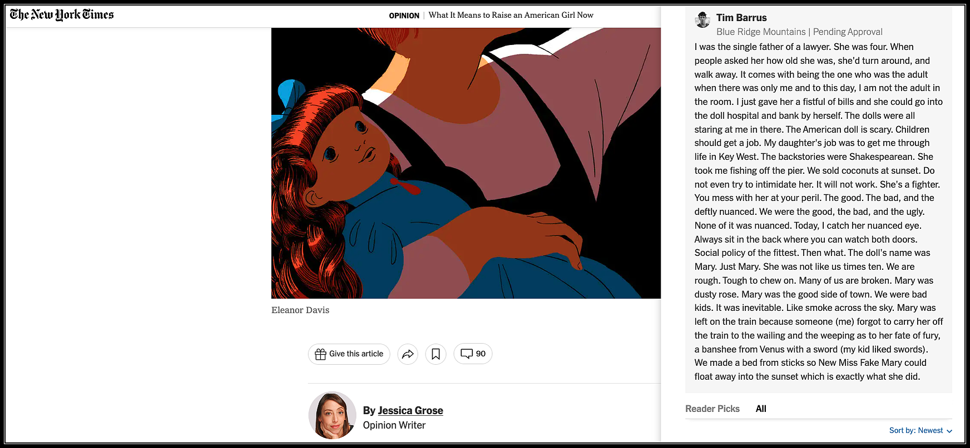Share the article with the arrow icon
Viewport: 970px width, 448px height.
pos(408,354)
